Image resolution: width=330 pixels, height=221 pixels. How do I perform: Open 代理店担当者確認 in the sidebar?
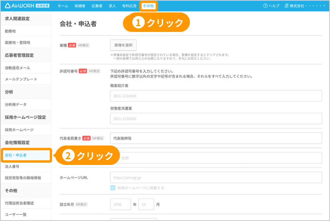click(x=26, y=203)
